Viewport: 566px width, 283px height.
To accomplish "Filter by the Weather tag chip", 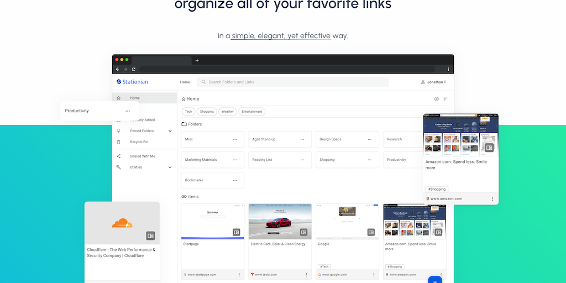I will pyautogui.click(x=228, y=112).
